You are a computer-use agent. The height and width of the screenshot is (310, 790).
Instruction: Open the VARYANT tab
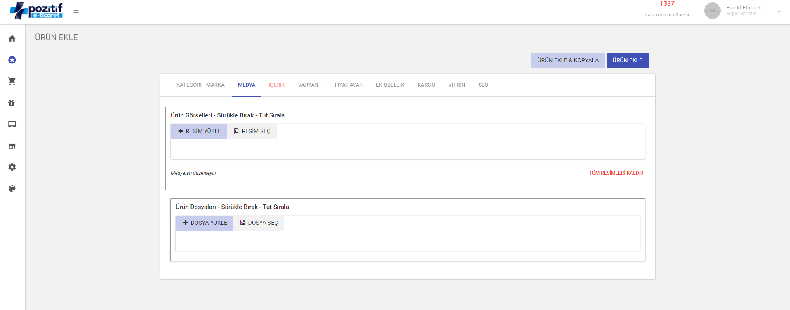pos(310,85)
